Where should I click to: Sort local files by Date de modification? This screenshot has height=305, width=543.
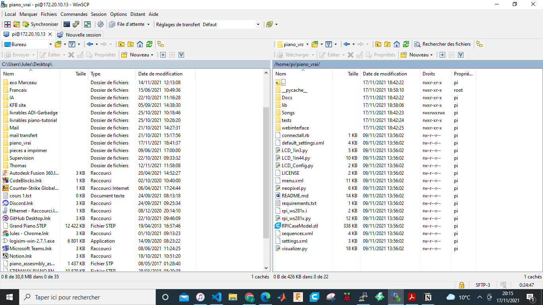[166, 74]
